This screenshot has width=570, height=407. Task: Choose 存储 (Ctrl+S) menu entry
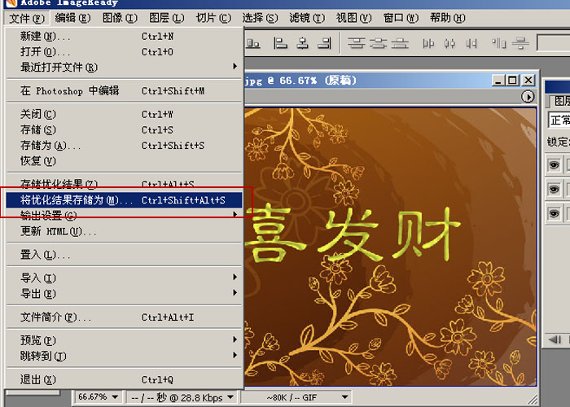coord(125,129)
